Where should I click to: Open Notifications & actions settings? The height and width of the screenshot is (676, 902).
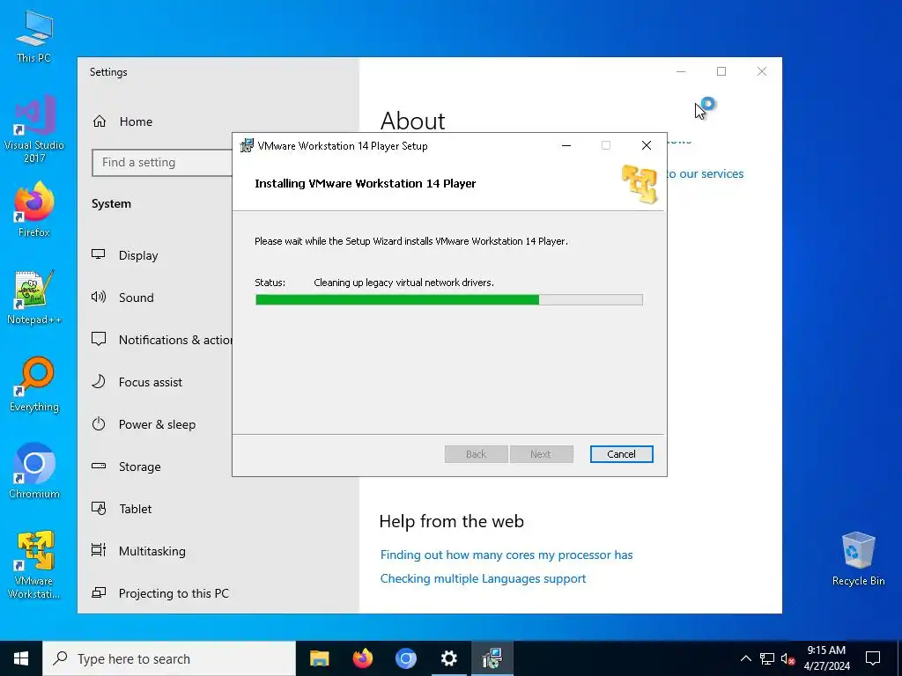click(x=162, y=340)
